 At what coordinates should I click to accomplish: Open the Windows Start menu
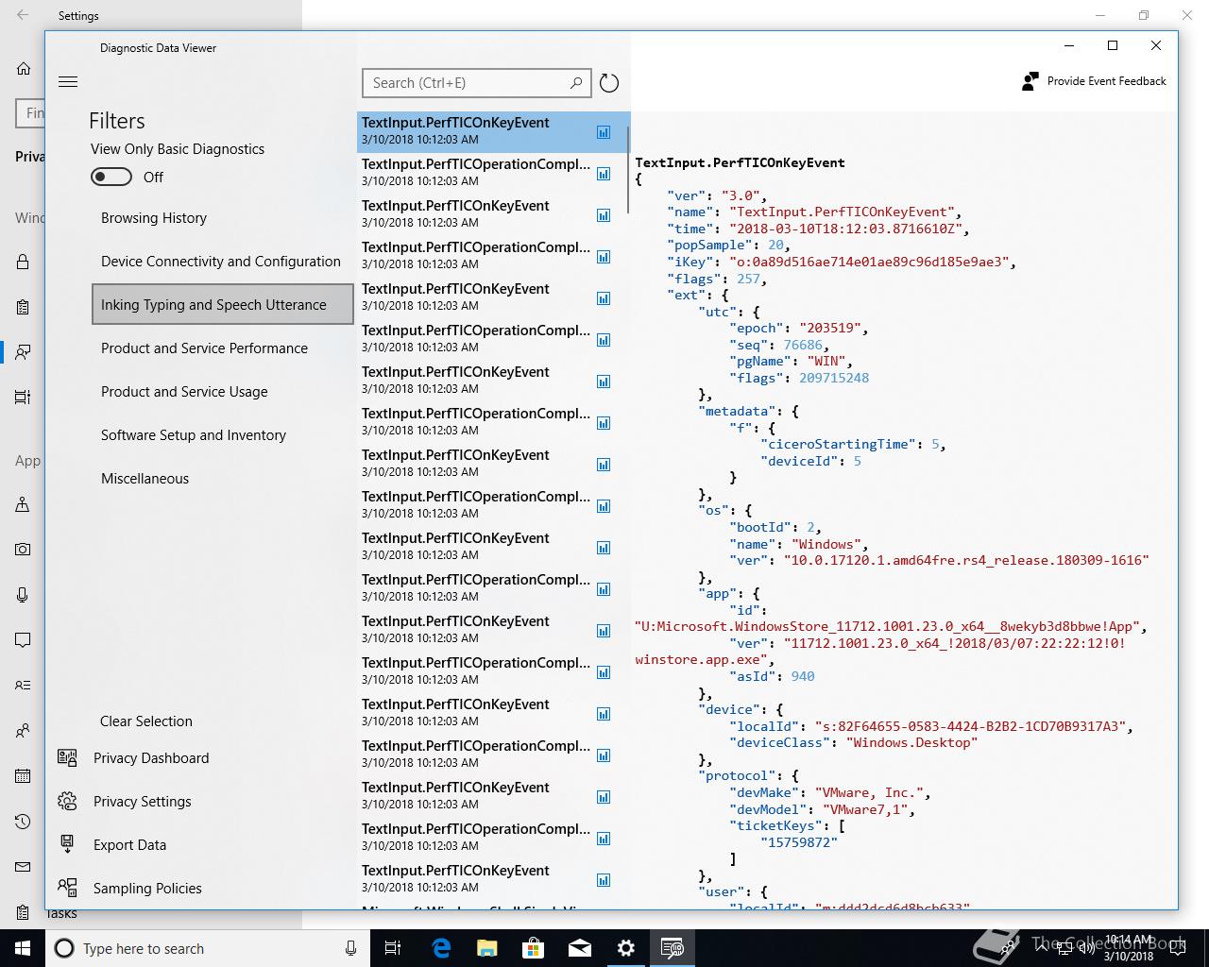(x=23, y=948)
